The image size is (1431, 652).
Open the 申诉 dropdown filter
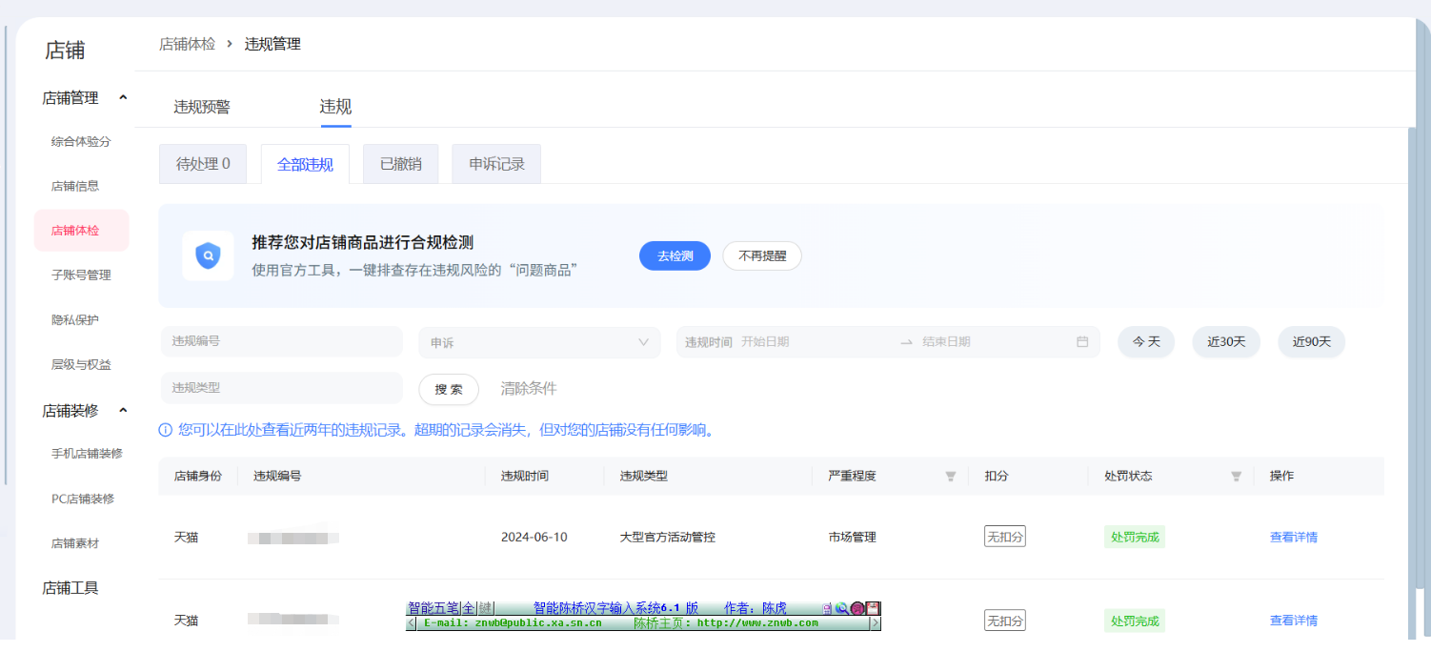click(539, 342)
